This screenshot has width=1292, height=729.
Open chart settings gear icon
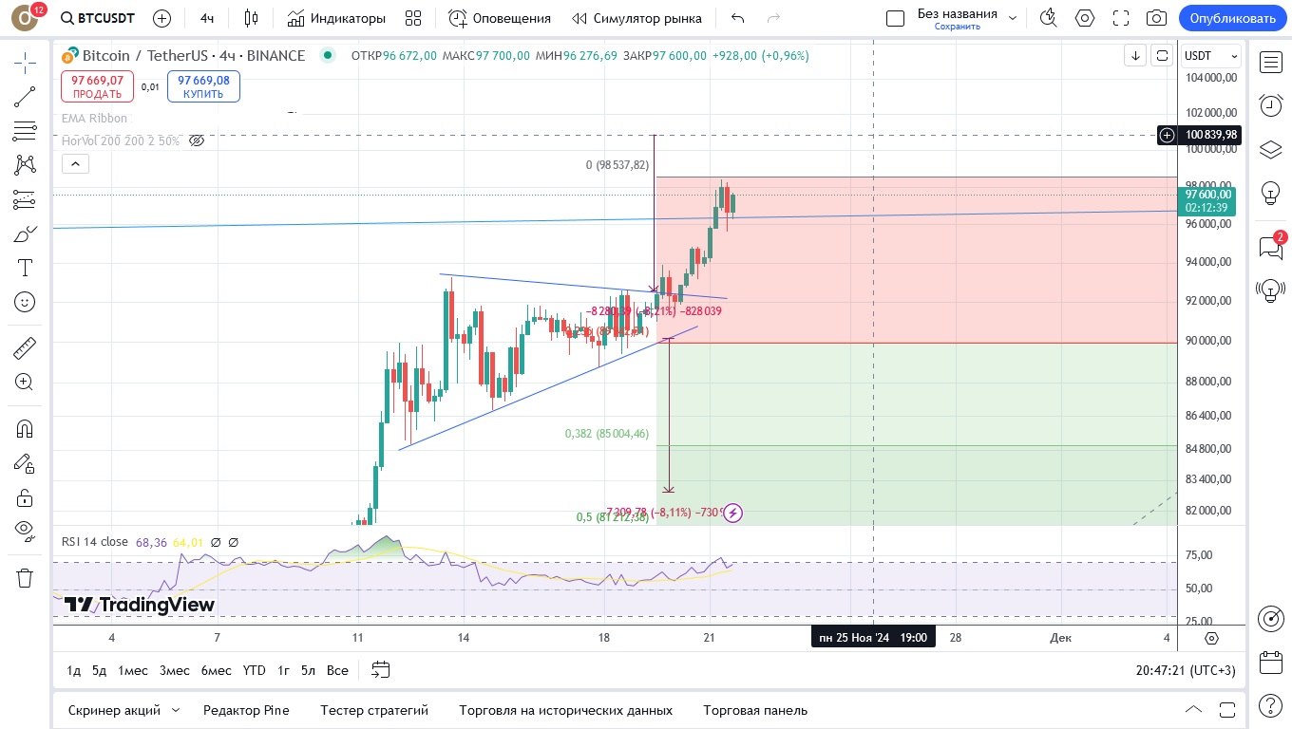click(x=1084, y=18)
